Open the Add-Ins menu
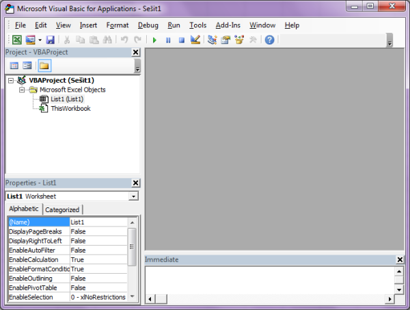Image resolution: width=410 pixels, height=310 pixels. (x=228, y=25)
